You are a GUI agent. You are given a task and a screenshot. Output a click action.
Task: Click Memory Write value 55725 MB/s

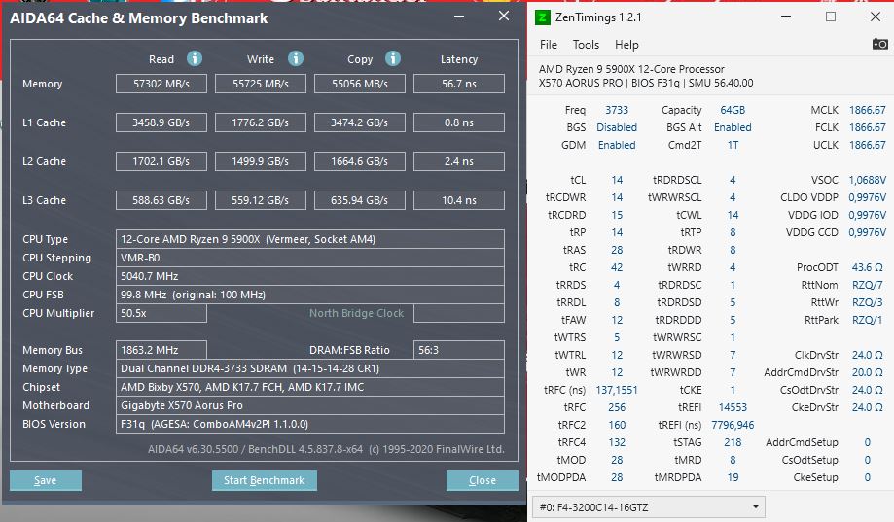(x=261, y=84)
